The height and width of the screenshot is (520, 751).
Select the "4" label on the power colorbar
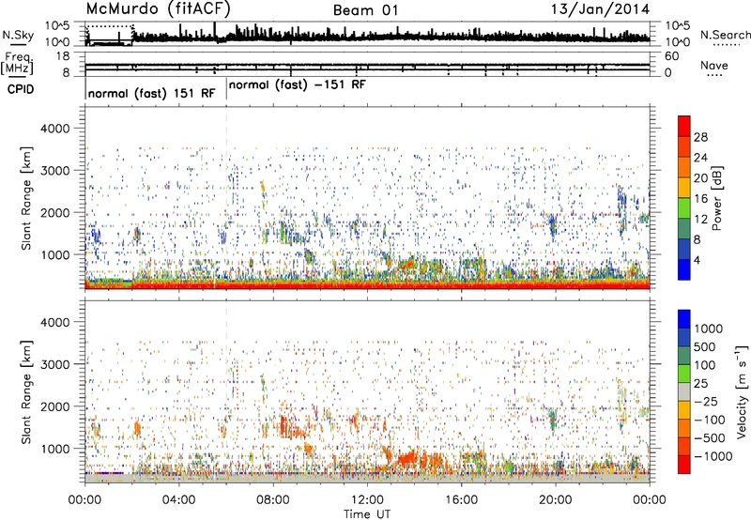click(x=697, y=260)
